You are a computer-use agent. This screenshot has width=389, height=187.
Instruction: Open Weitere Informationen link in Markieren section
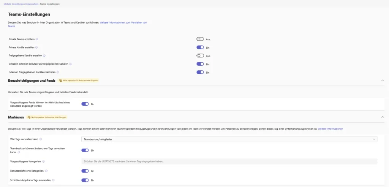(x=330, y=129)
